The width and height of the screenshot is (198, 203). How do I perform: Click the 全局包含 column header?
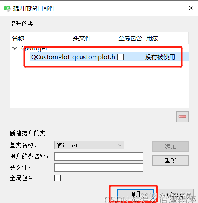pos(130,38)
